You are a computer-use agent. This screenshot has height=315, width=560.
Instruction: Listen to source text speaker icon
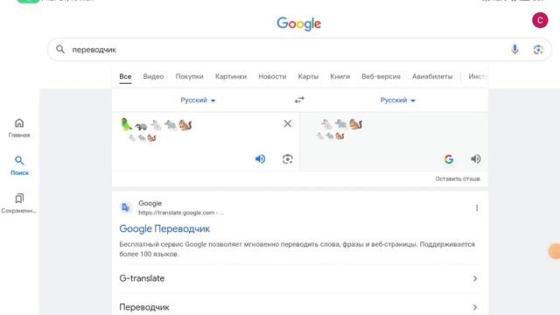[261, 159]
